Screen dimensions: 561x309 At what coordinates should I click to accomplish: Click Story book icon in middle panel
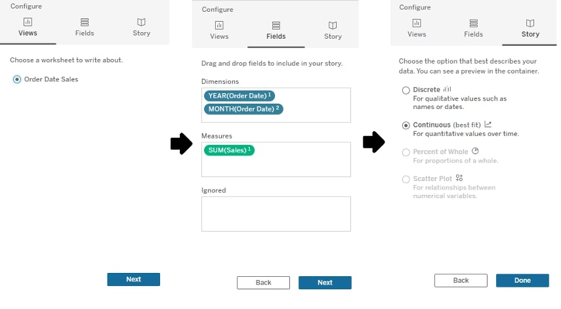[333, 26]
